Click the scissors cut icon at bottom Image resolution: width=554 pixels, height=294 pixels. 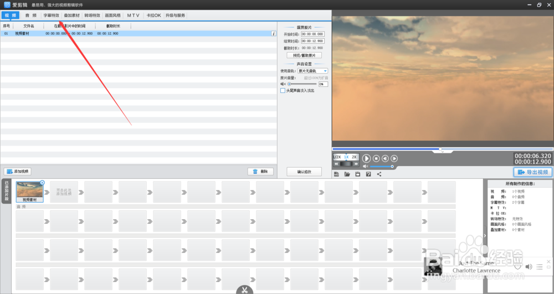pos(244,290)
